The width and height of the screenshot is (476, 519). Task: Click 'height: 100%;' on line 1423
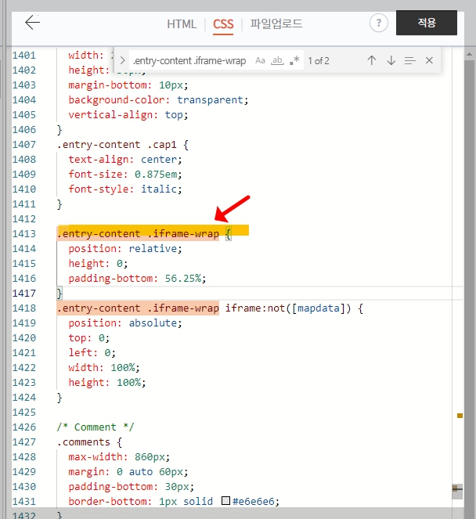click(107, 383)
